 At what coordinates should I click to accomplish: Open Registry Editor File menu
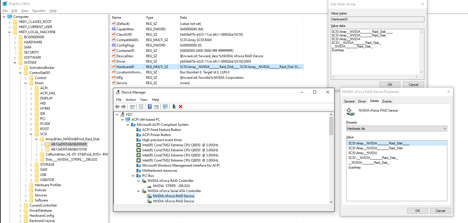point(5,11)
